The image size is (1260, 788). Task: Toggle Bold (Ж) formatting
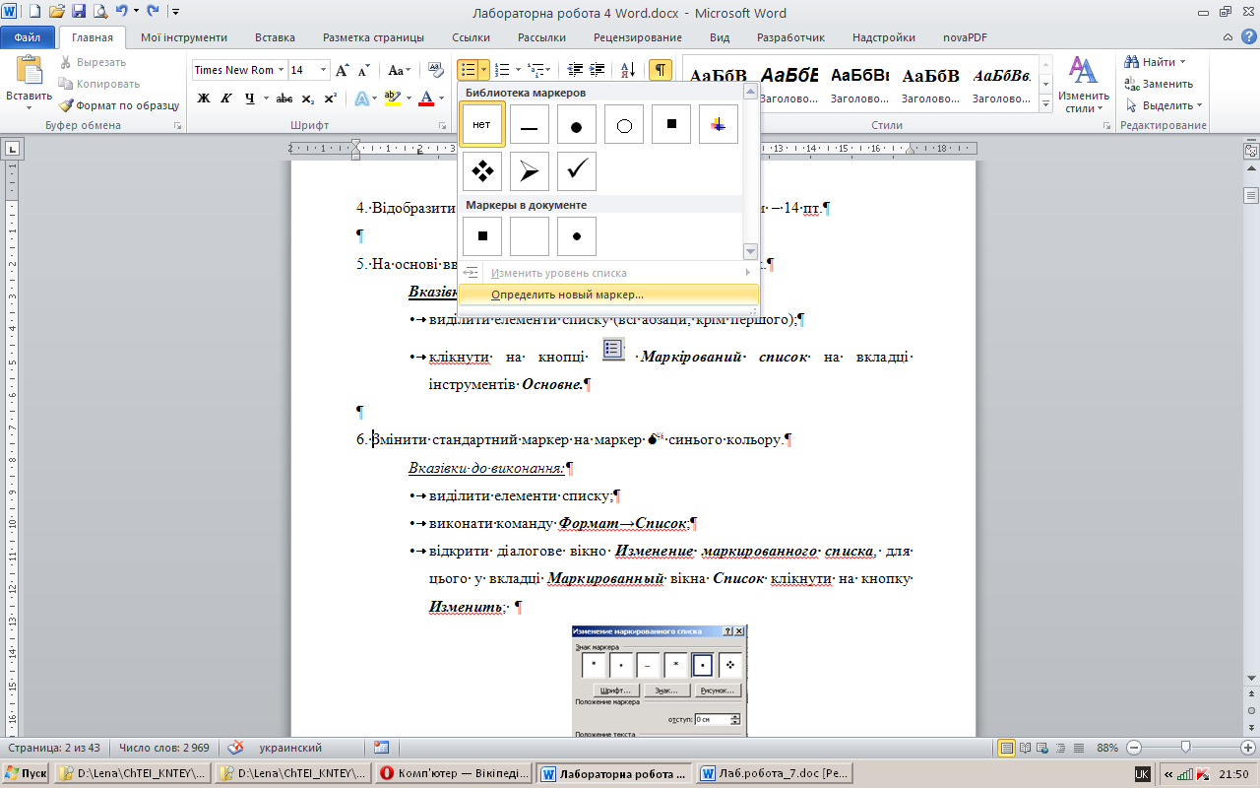pos(204,98)
